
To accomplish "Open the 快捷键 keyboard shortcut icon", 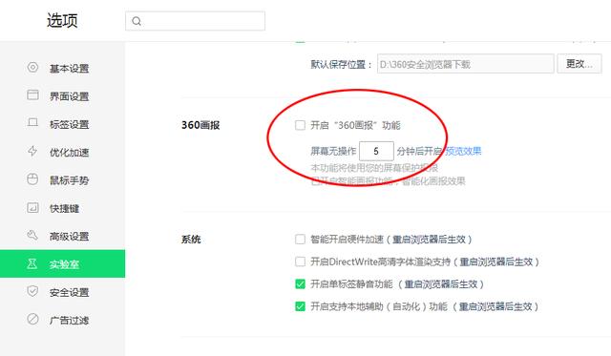I will (x=32, y=208).
